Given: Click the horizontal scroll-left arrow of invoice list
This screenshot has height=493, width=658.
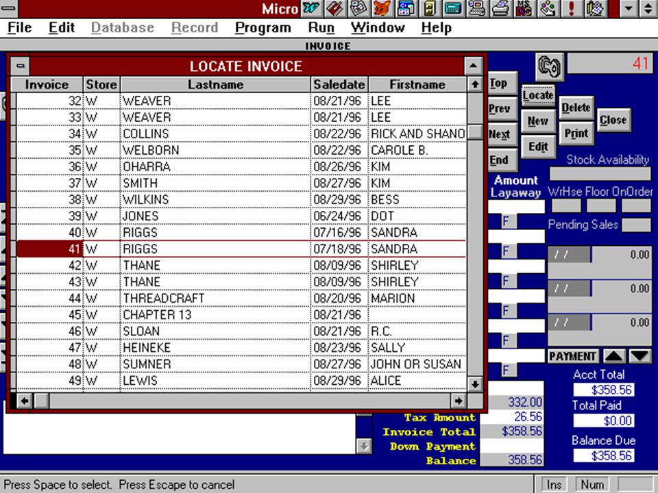Looking at the screenshot, I should click(x=25, y=401).
